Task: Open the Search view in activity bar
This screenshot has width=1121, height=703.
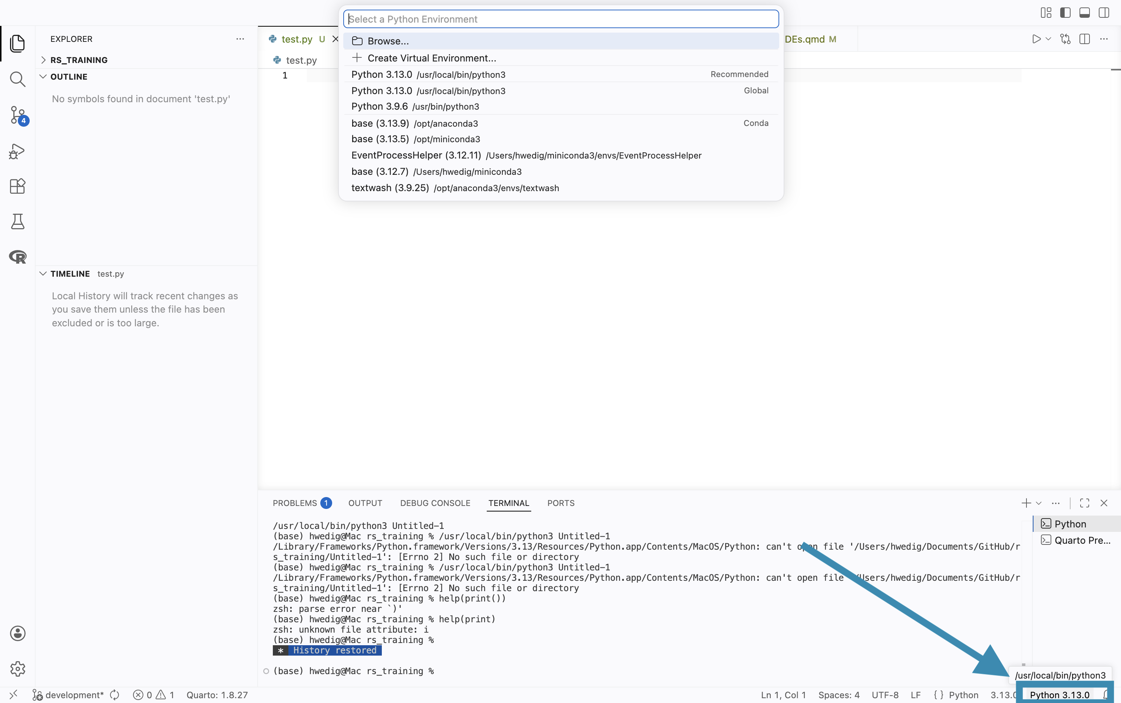Action: (17, 79)
